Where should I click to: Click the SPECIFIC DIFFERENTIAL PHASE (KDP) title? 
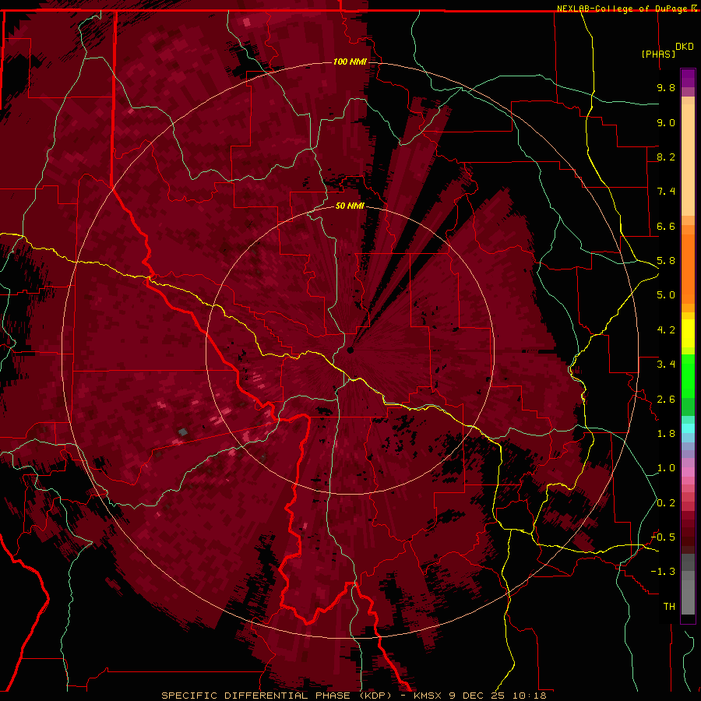pos(277,696)
